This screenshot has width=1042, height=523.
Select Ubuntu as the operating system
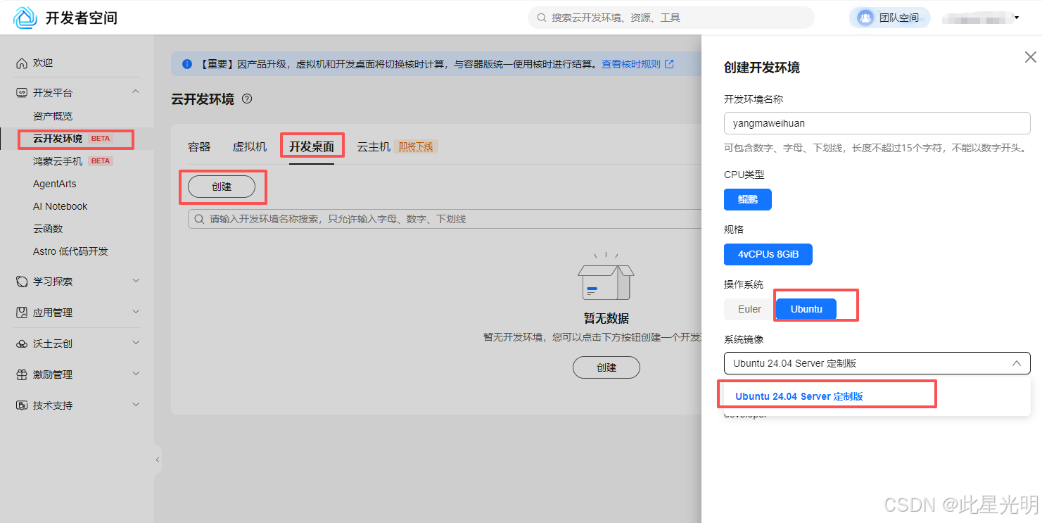coord(806,308)
